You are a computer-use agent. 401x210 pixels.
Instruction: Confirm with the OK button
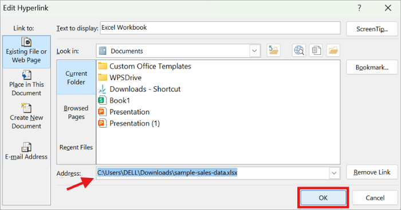pyautogui.click(x=323, y=198)
